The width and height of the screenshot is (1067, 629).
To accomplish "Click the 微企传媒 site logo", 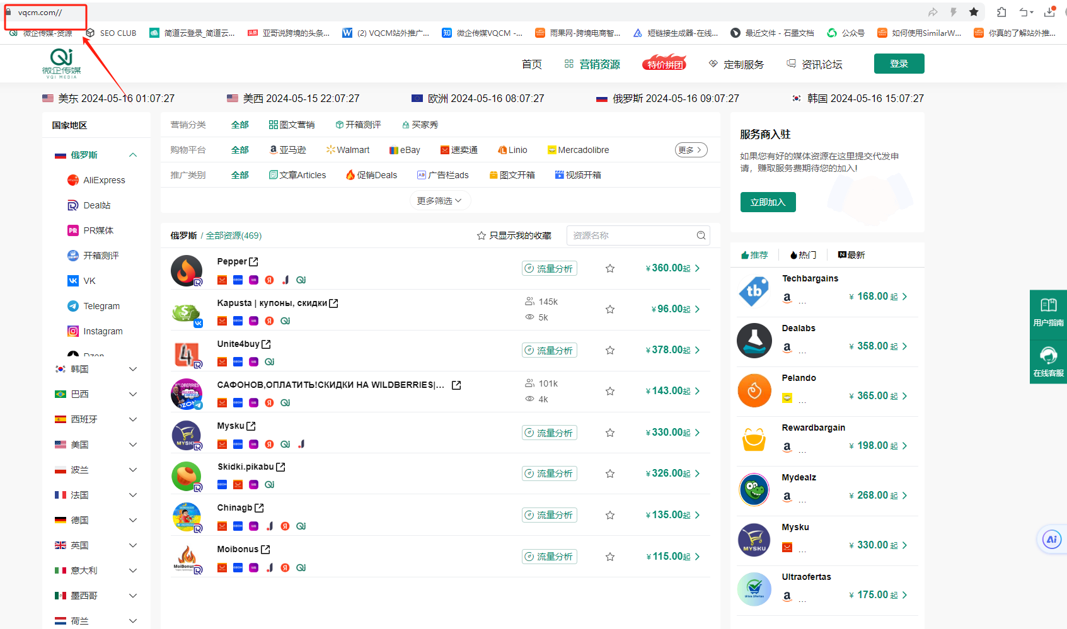I will click(x=61, y=63).
